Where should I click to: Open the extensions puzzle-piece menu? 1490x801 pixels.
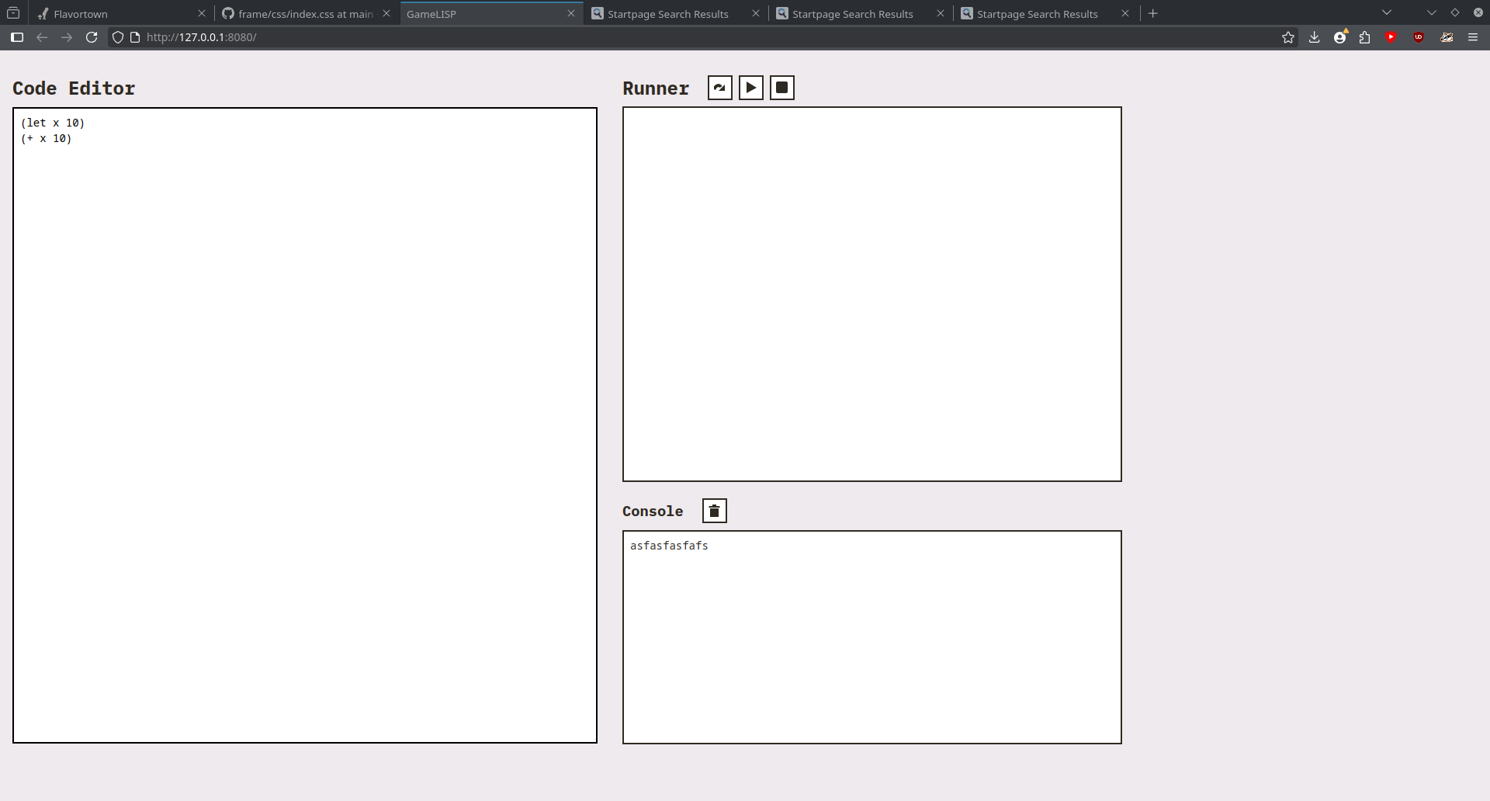[1365, 37]
